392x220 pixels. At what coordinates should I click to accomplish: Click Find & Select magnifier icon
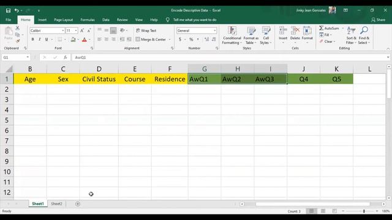[364, 31]
